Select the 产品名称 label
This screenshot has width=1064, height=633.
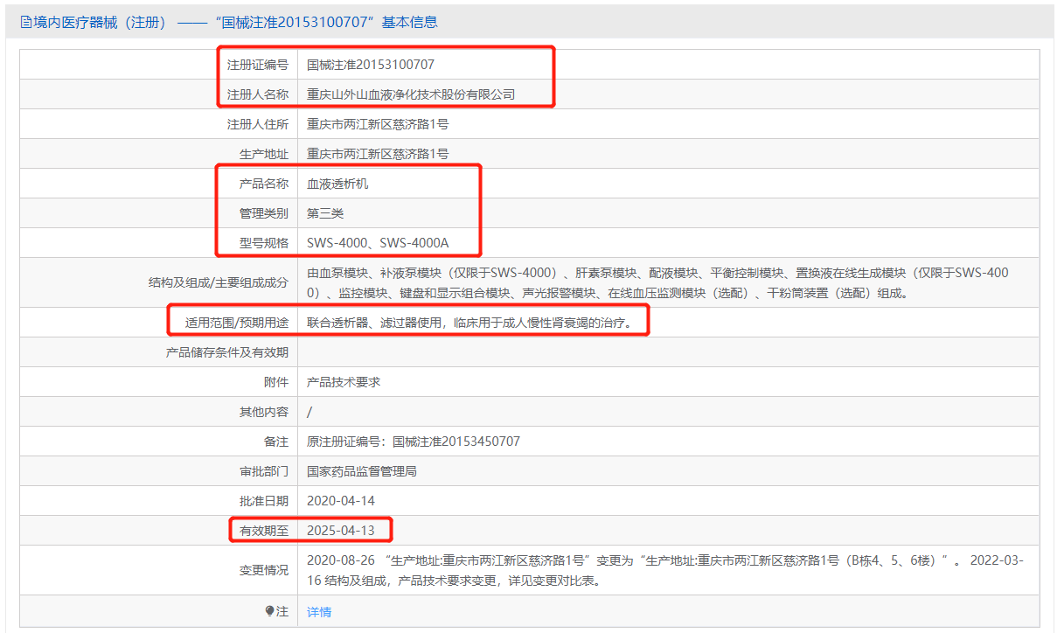(264, 184)
